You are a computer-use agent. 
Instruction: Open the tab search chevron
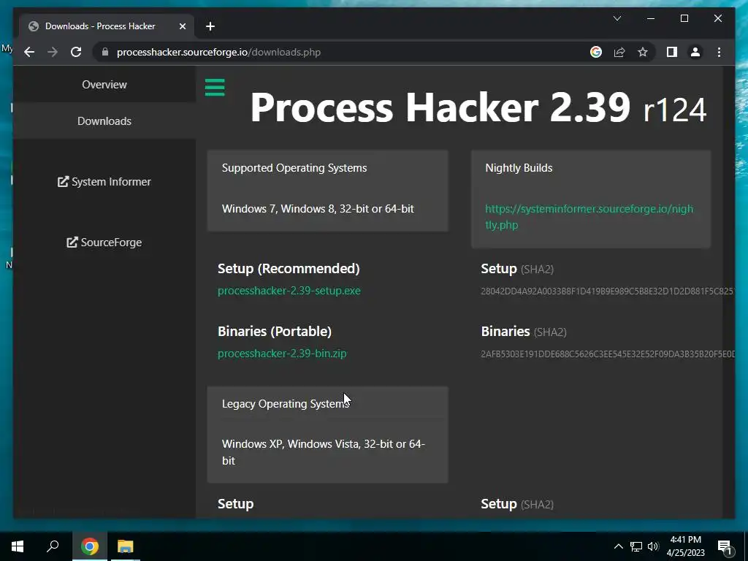617,18
